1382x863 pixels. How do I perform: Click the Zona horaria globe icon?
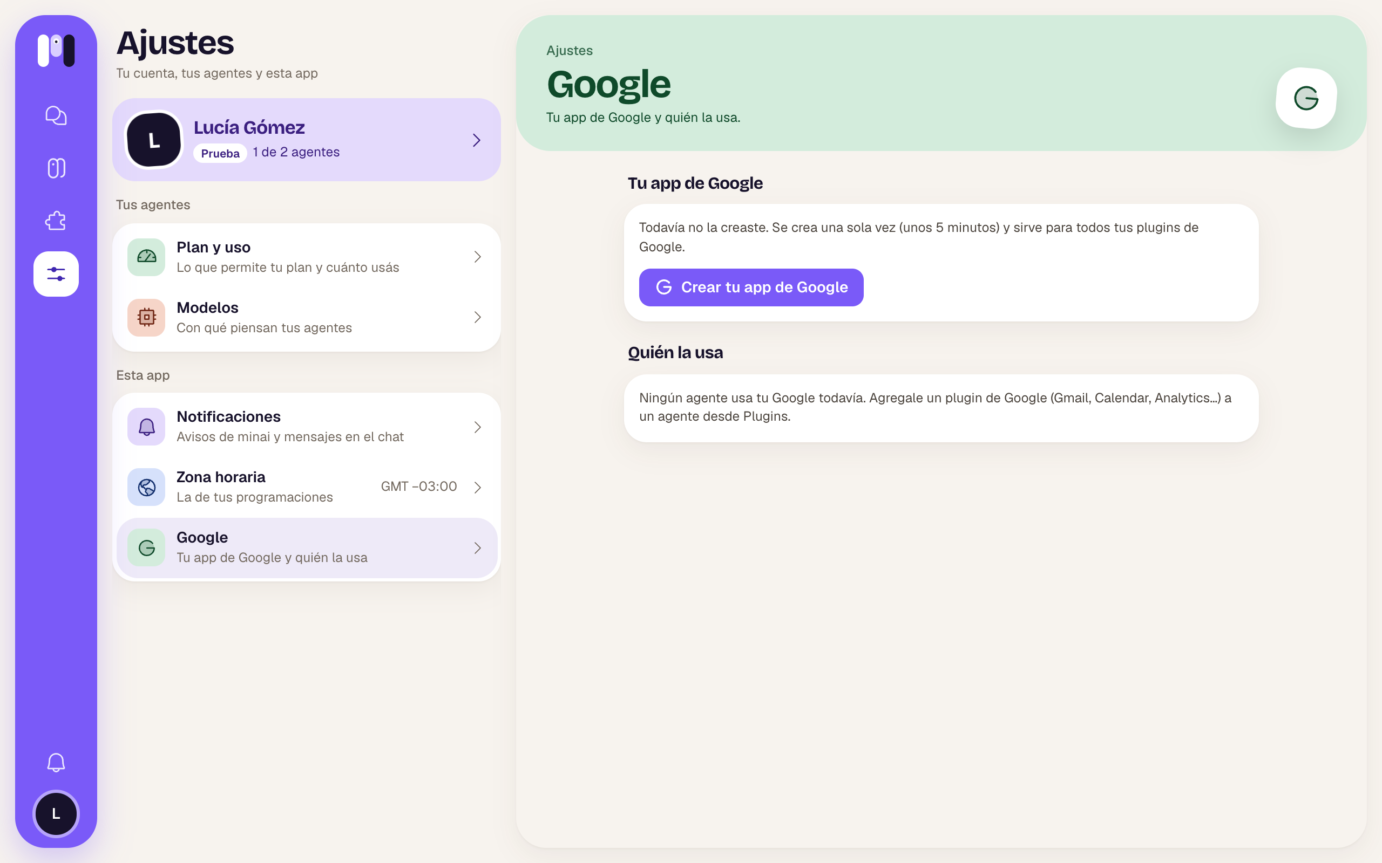click(146, 487)
